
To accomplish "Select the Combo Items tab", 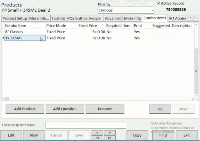I will (x=155, y=18).
